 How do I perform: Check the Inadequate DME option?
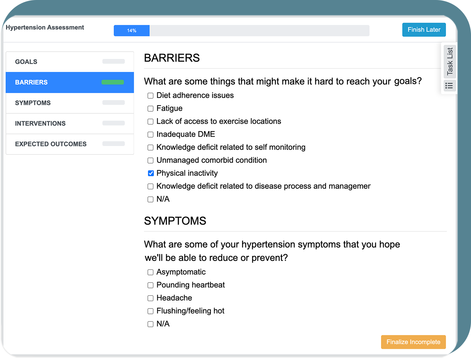click(x=150, y=134)
